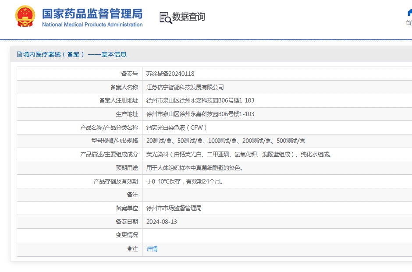
Task: Click the 备案号 value 苏徐械备20240118
Action: 170,74
